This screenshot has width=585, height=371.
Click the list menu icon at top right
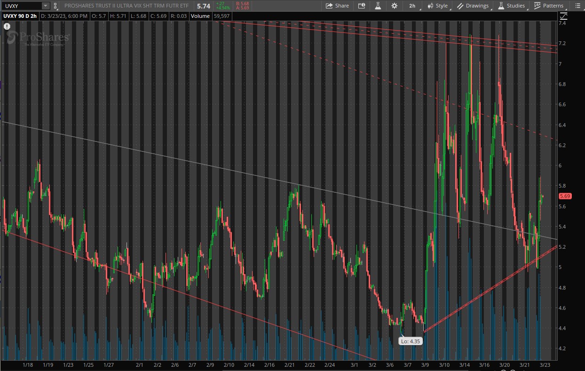click(x=577, y=6)
